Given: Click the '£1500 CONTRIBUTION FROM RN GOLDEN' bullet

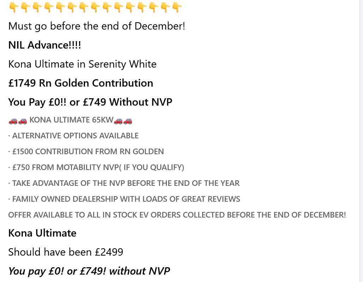Looking at the screenshot, I should (88, 152).
